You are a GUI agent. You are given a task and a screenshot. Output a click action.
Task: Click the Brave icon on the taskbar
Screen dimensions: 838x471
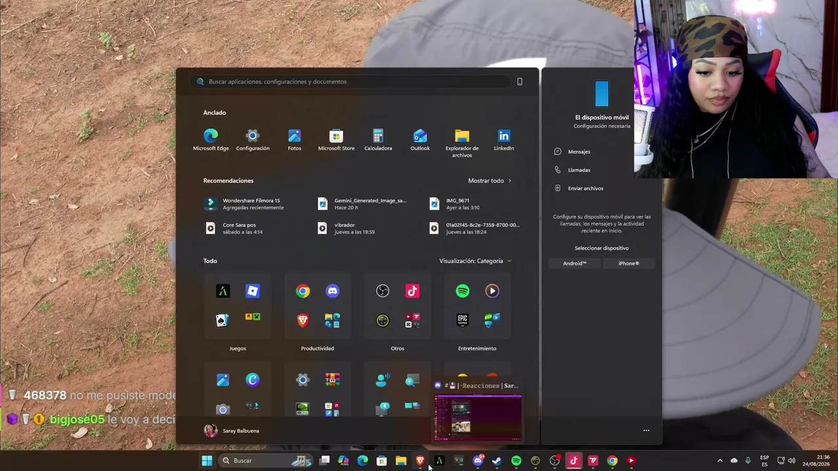pyautogui.click(x=420, y=461)
